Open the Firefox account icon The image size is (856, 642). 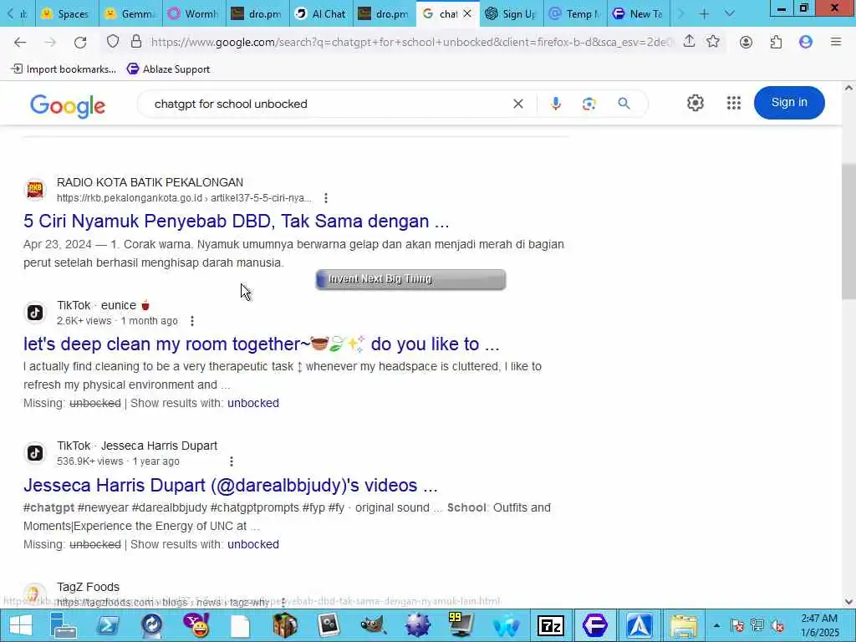point(746,42)
